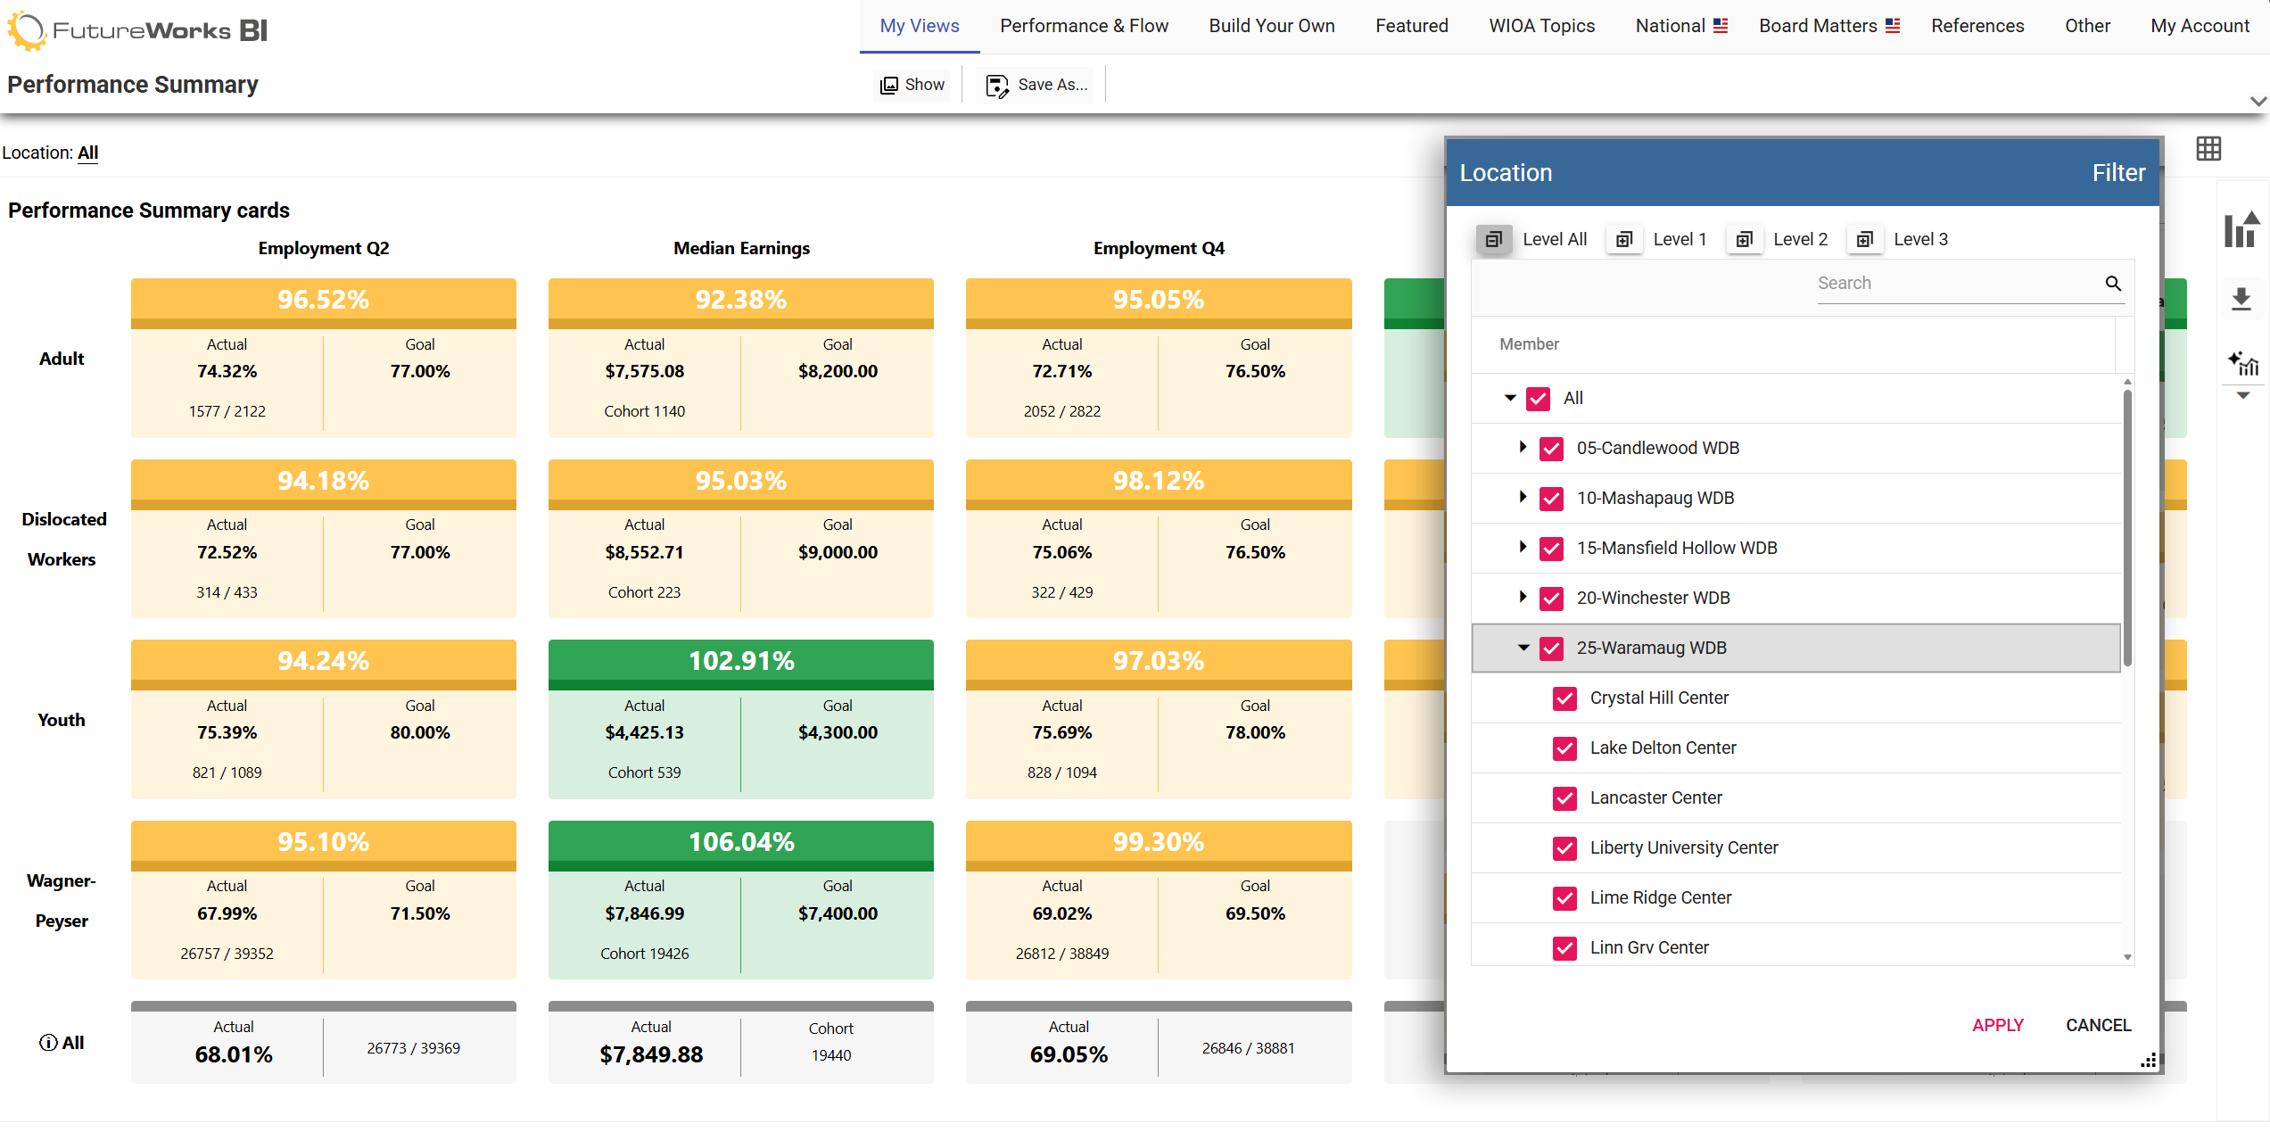Open the chart type icon in sidebar
Image resolution: width=2270 pixels, height=1132 pixels.
pos(2241,229)
